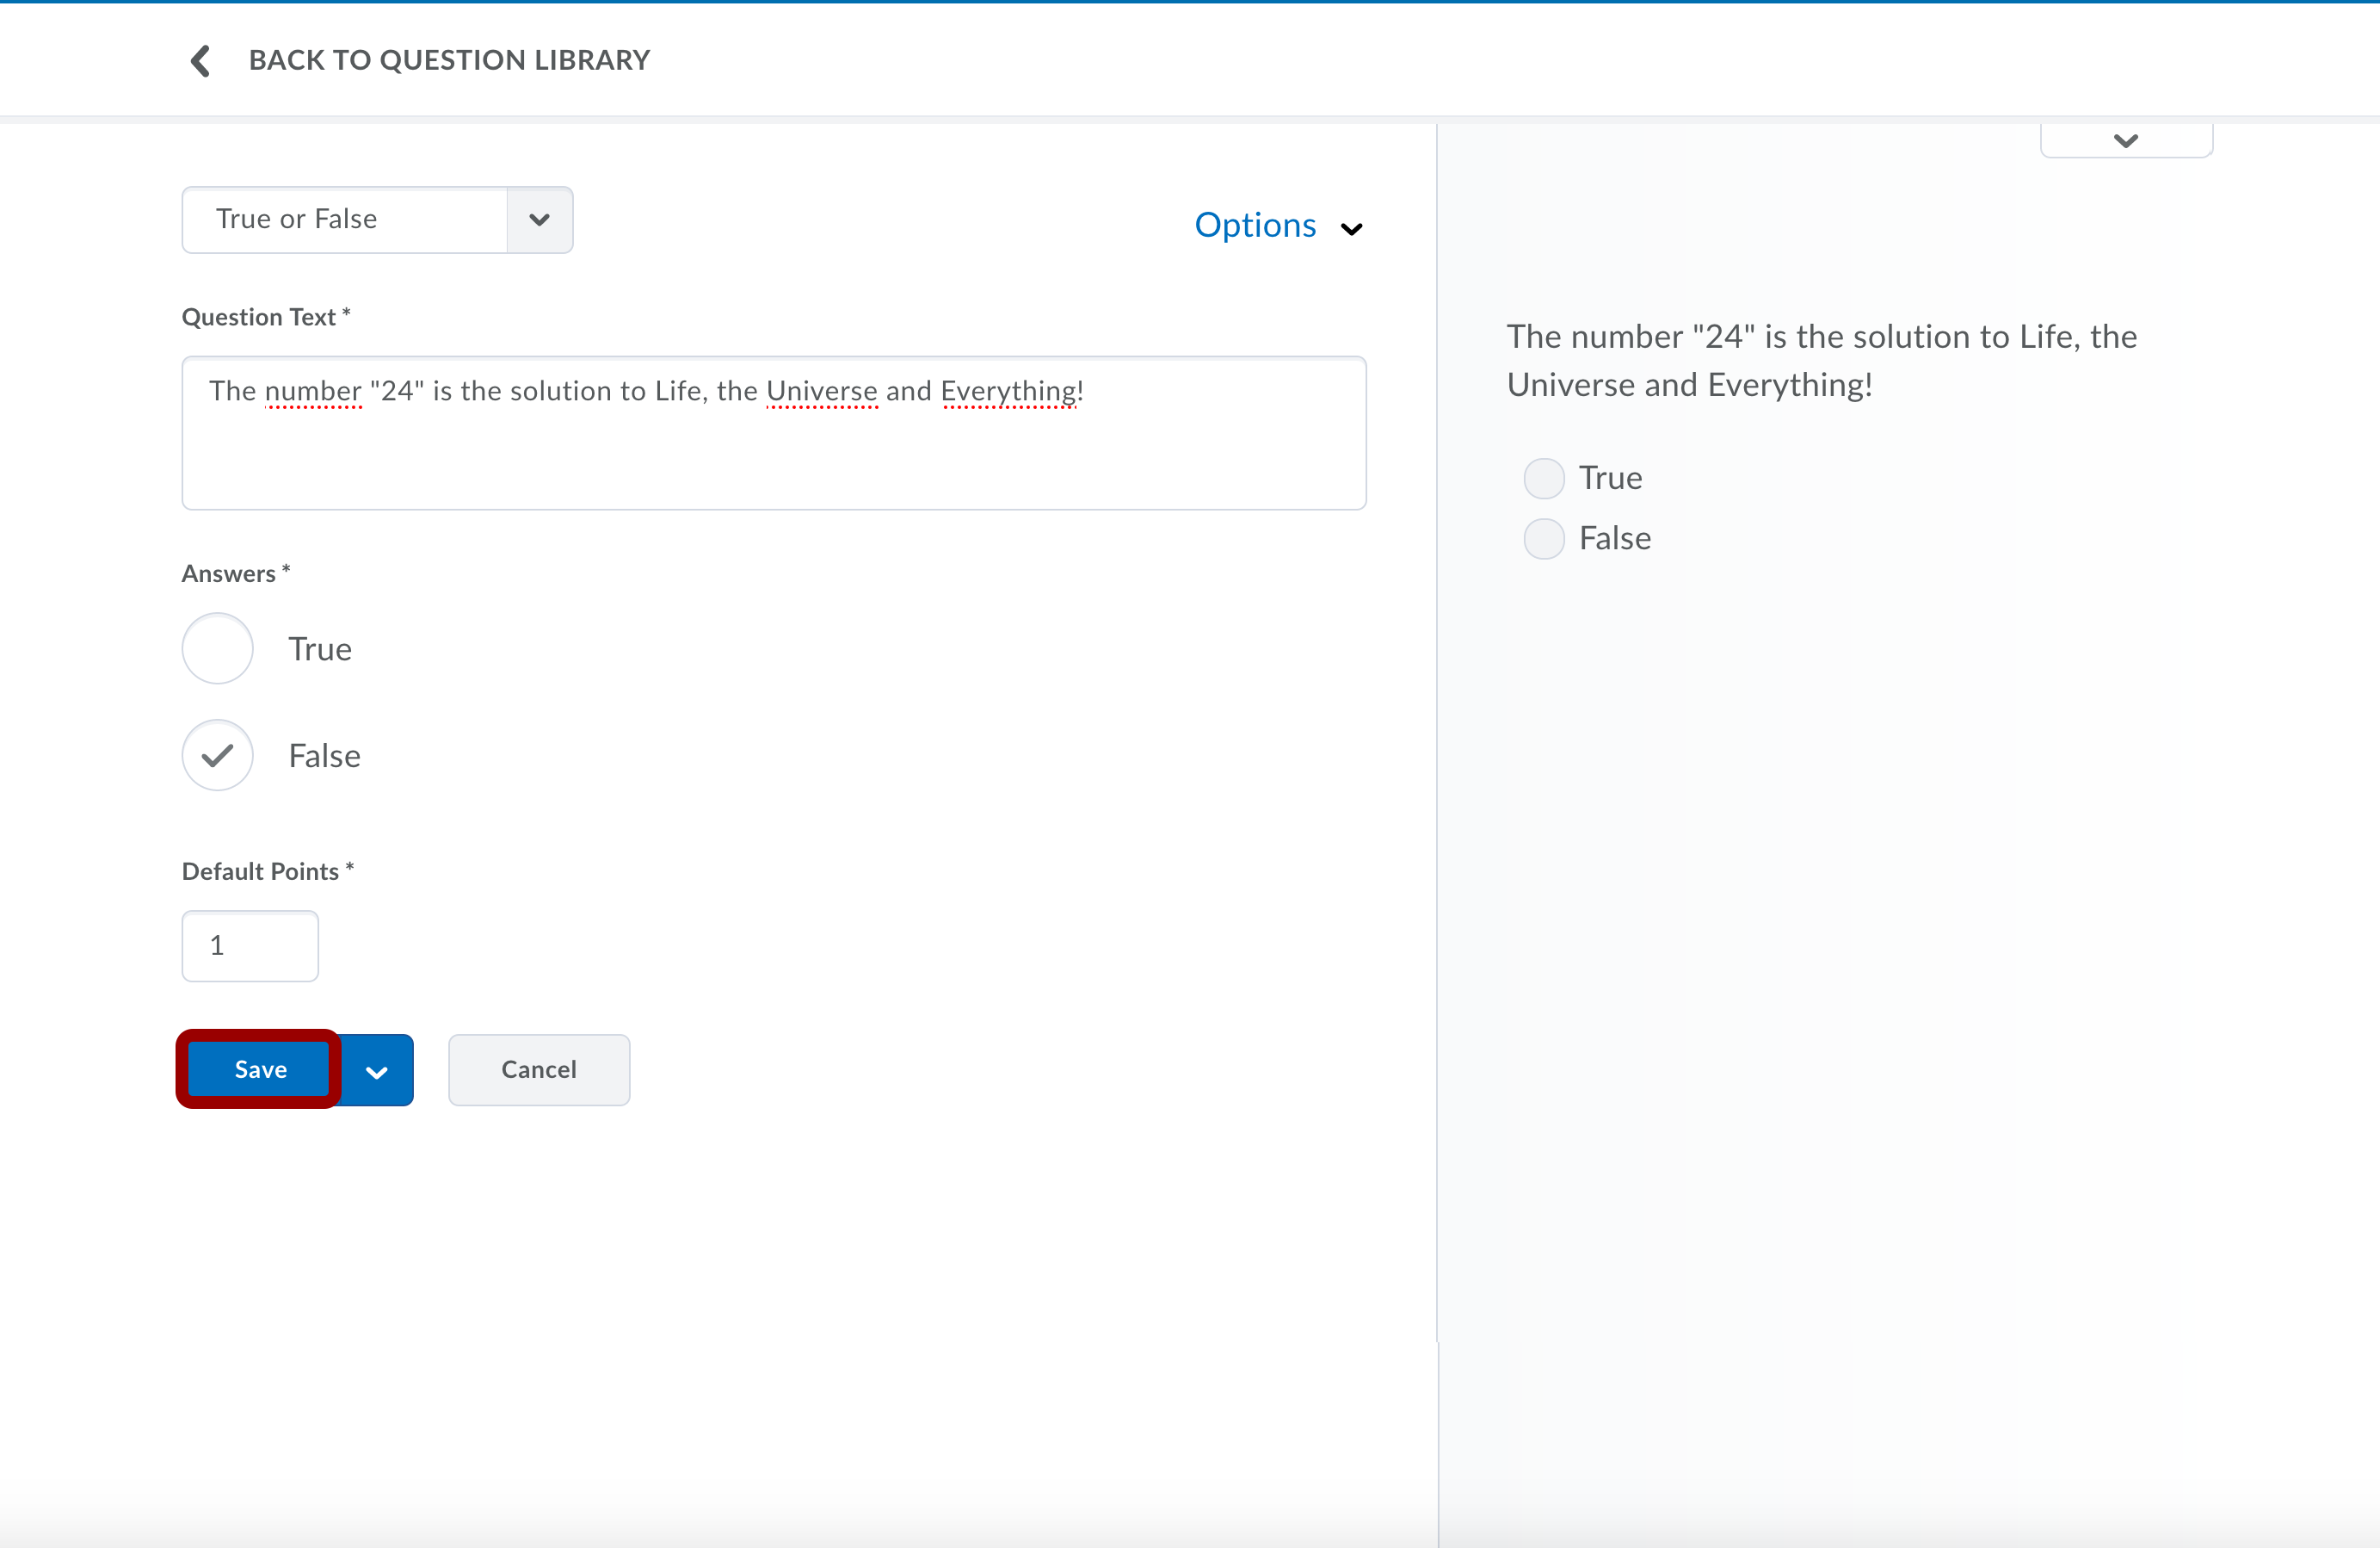This screenshot has width=2380, height=1548.
Task: Toggle the False correct-answer checkmark
Action: point(217,755)
